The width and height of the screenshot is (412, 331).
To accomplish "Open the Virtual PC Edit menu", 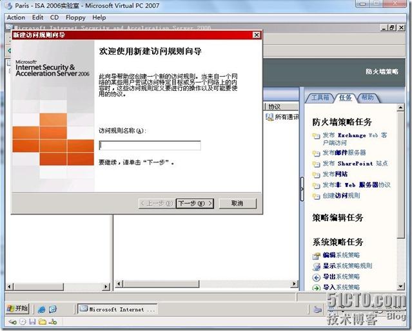I will click(x=37, y=17).
